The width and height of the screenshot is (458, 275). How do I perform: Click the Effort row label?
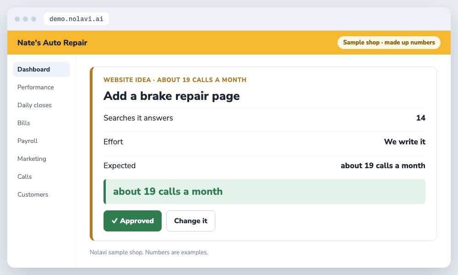(x=113, y=142)
